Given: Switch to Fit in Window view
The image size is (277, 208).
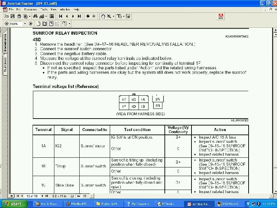Looking at the screenshot, I should tap(44, 24).
